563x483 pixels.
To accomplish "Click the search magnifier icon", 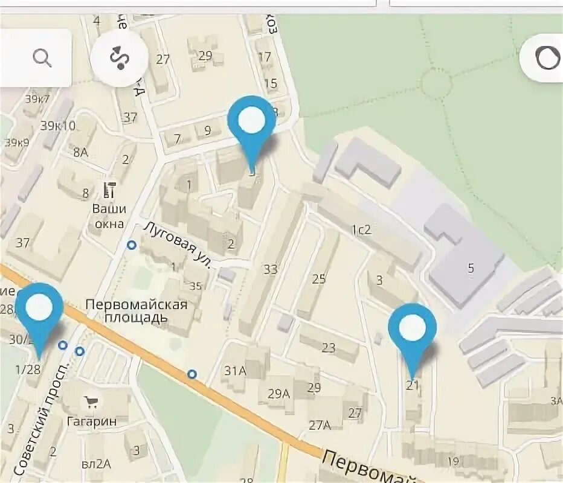I will click(x=42, y=57).
